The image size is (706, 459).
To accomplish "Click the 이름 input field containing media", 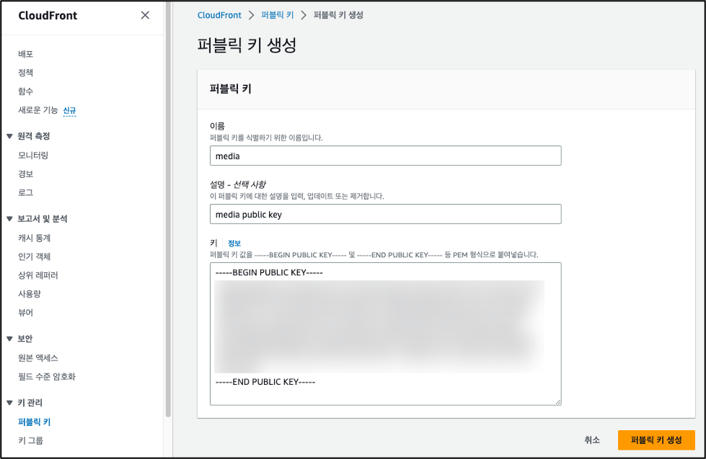I will pyautogui.click(x=385, y=156).
